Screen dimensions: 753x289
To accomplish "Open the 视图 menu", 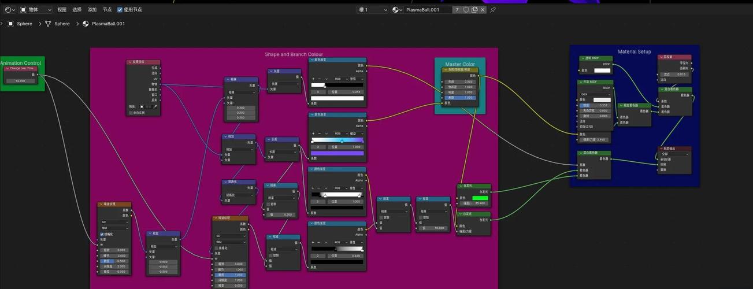I will click(x=62, y=10).
